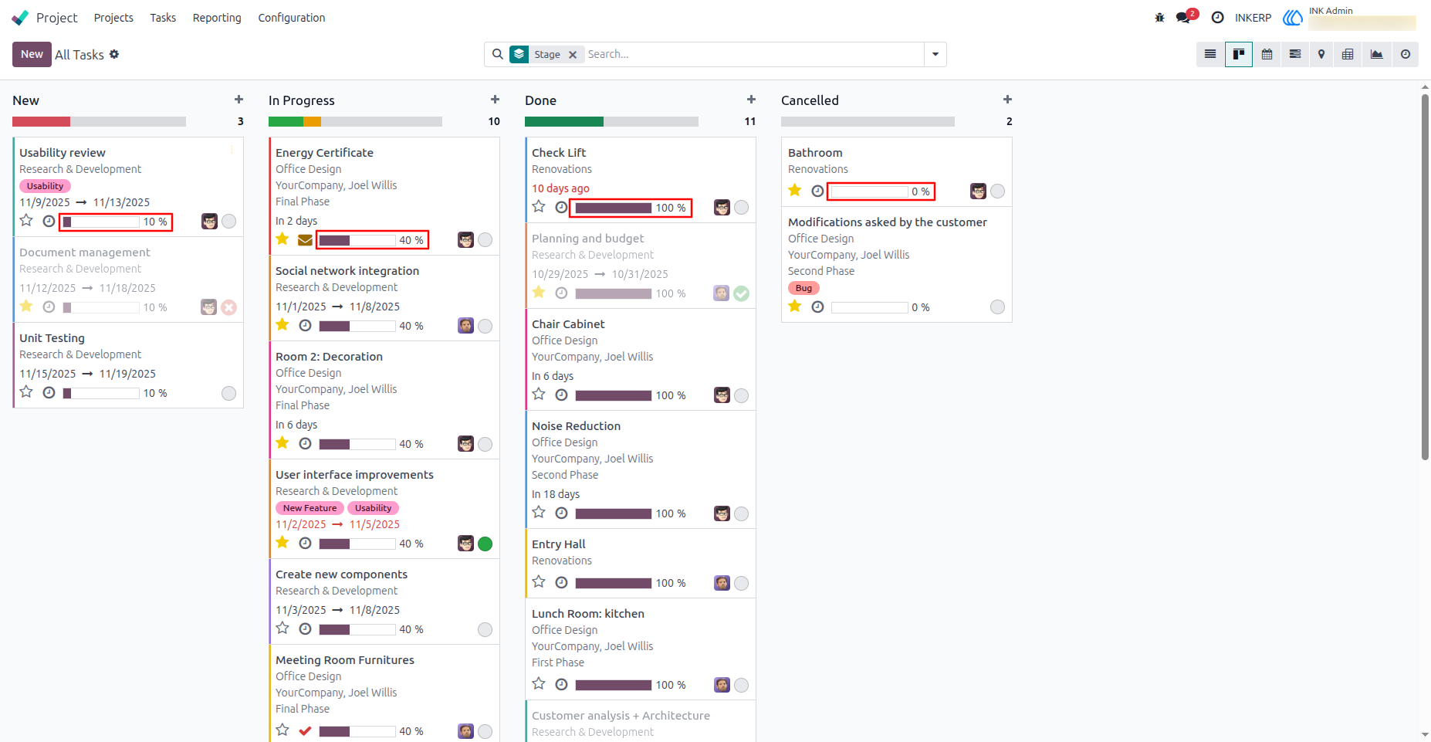Open the state selector on Unit Testing card
This screenshot has height=742, width=1431.
(228, 393)
